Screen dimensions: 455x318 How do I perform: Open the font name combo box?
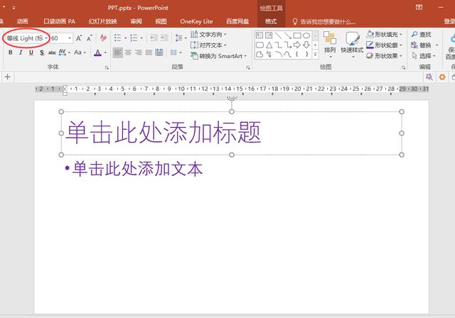[x=27, y=38]
